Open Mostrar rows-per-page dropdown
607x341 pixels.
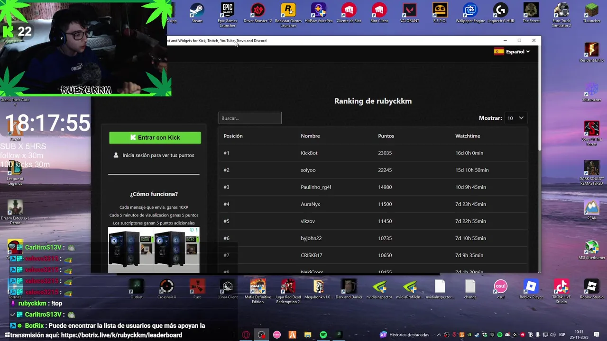(515, 118)
